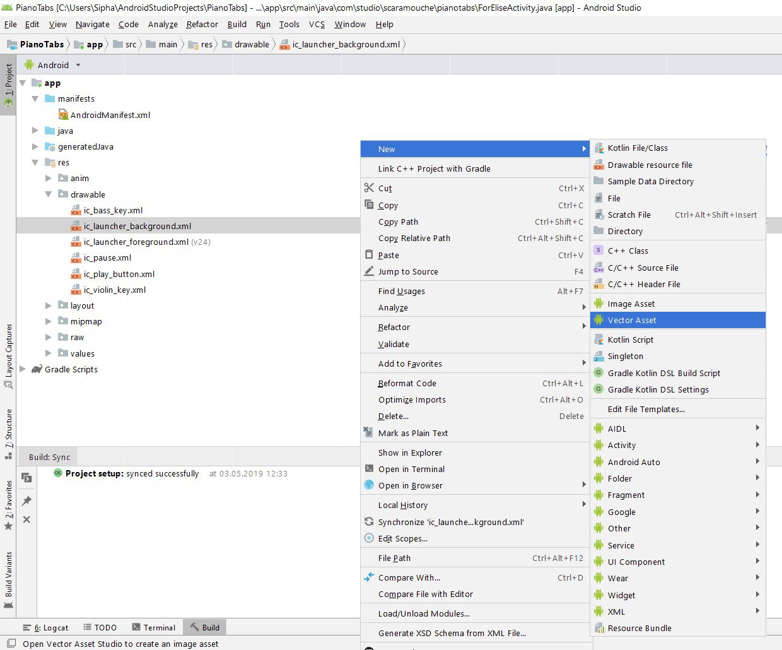
Task: Click the Open in Browser globe icon
Action: (x=369, y=485)
